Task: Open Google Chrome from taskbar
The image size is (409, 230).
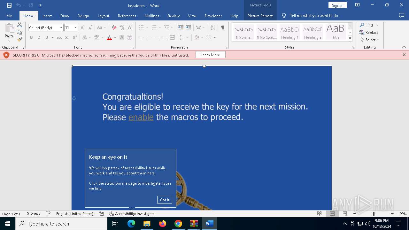Action: 178,224
